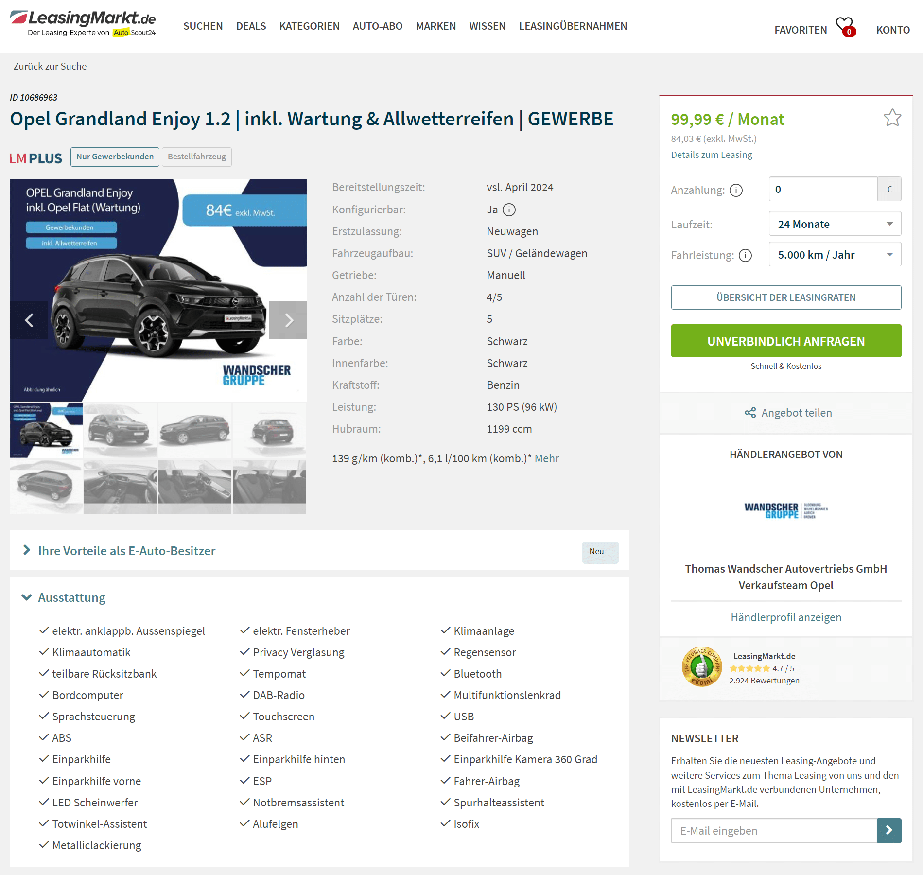923x875 pixels.
Task: Select fourth thumbnail showing rear view
Action: (x=269, y=431)
